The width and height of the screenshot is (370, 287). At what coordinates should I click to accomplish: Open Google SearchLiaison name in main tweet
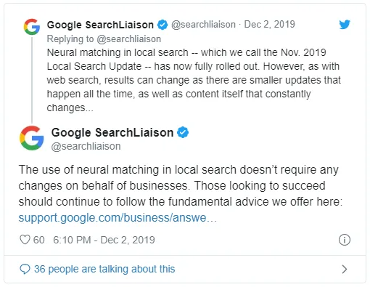click(x=112, y=132)
